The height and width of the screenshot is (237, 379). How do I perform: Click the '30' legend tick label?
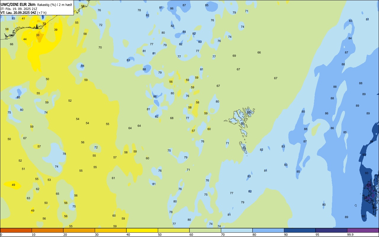point(97,235)
